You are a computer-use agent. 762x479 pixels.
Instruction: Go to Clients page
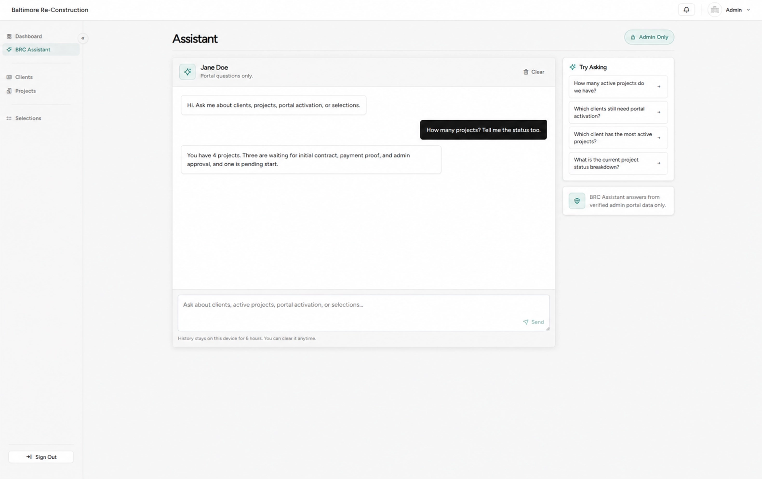click(41, 77)
